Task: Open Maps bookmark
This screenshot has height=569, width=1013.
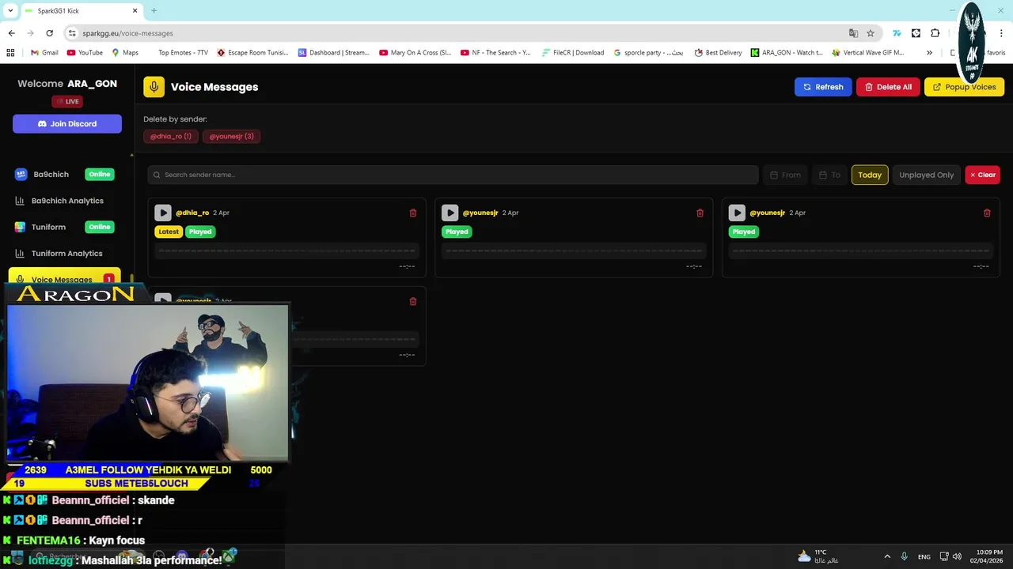Action: [x=125, y=53]
